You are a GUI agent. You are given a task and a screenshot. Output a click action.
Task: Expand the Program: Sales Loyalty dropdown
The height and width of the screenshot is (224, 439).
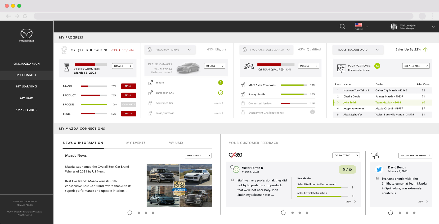(x=266, y=50)
